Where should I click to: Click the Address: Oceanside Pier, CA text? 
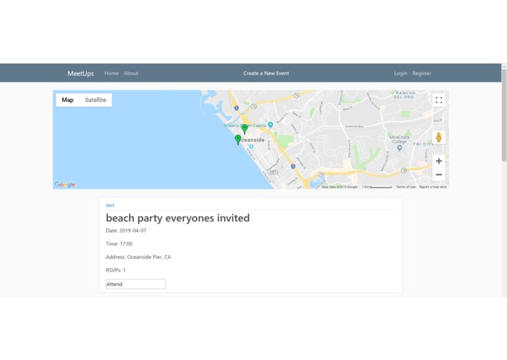point(139,257)
